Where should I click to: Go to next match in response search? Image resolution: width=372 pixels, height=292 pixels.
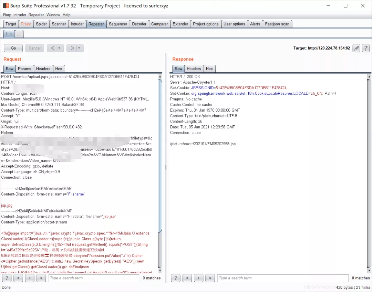tap(210, 278)
